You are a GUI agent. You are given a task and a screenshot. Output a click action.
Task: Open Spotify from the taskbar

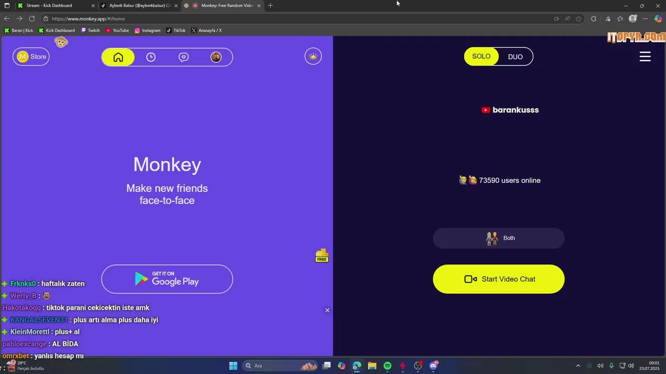coord(387,366)
